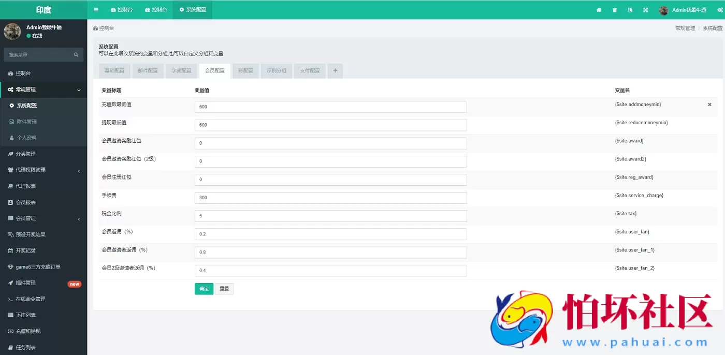Toggle sidebar with the hamburger menu icon
The height and width of the screenshot is (355, 725).
click(x=96, y=10)
